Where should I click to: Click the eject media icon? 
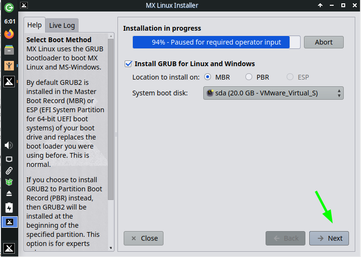click(9, 193)
